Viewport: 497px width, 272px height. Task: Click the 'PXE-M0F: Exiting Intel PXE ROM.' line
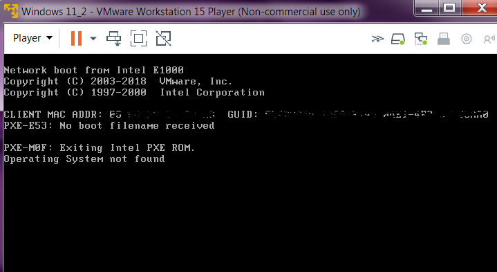coord(100,147)
